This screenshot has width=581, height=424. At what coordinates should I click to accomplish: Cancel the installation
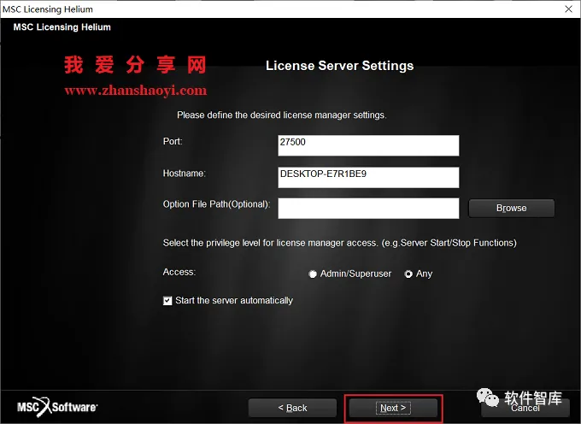(x=525, y=408)
